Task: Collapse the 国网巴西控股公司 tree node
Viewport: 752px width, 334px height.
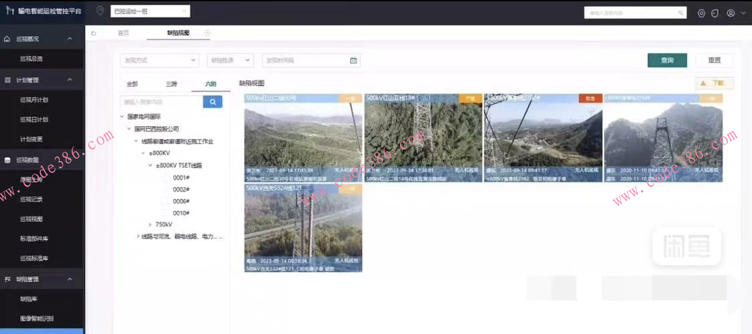Action: (129, 129)
